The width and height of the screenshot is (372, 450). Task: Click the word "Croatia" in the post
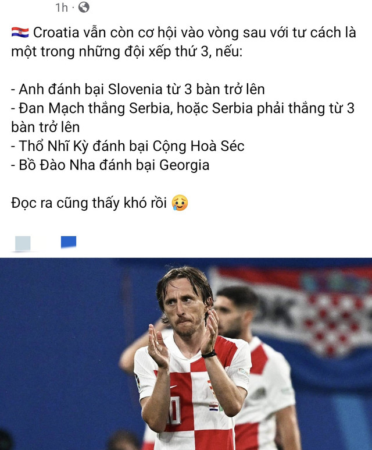coord(56,33)
